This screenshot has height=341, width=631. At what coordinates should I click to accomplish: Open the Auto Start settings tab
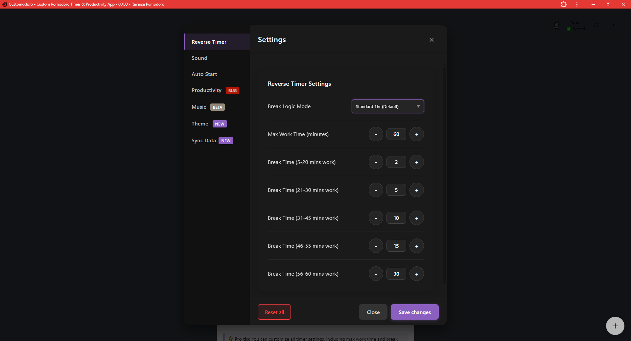[217, 74]
